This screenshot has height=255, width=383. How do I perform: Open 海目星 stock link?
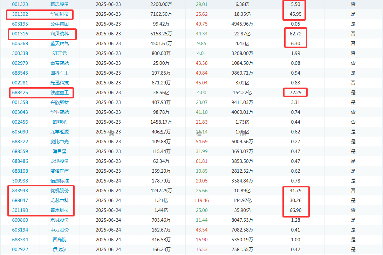coord(60,151)
